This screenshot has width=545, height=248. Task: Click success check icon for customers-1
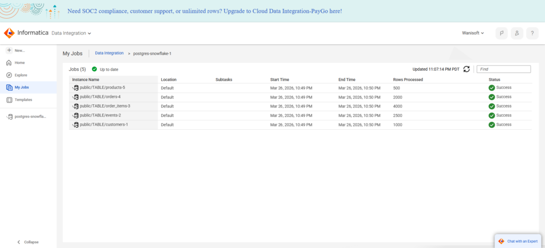click(492, 125)
